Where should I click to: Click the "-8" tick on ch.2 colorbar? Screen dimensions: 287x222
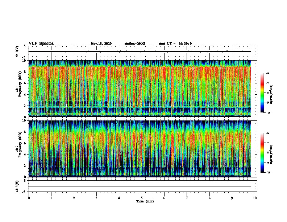(267, 153)
